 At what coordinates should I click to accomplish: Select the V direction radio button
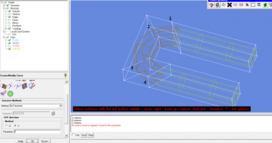click(x=15, y=126)
